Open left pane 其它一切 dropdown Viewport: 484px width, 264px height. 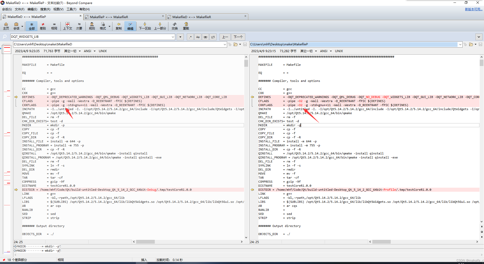[x=72, y=51]
